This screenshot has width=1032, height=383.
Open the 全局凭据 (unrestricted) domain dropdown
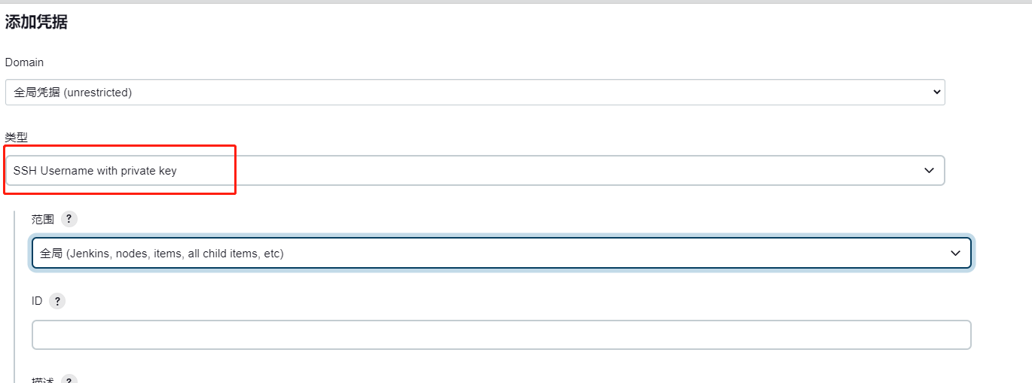point(475,92)
